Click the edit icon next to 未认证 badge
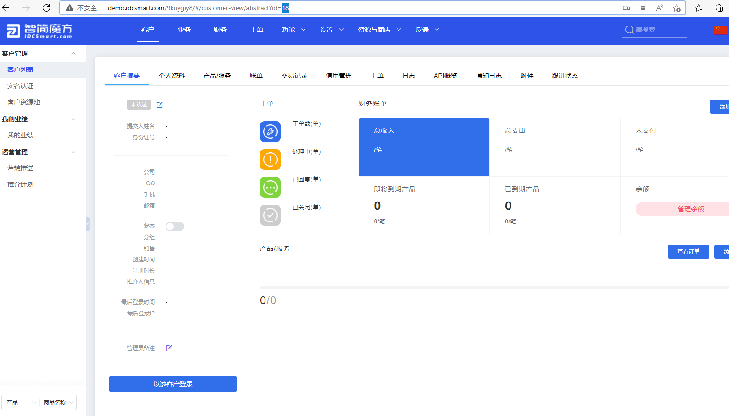729x416 pixels. click(x=159, y=105)
